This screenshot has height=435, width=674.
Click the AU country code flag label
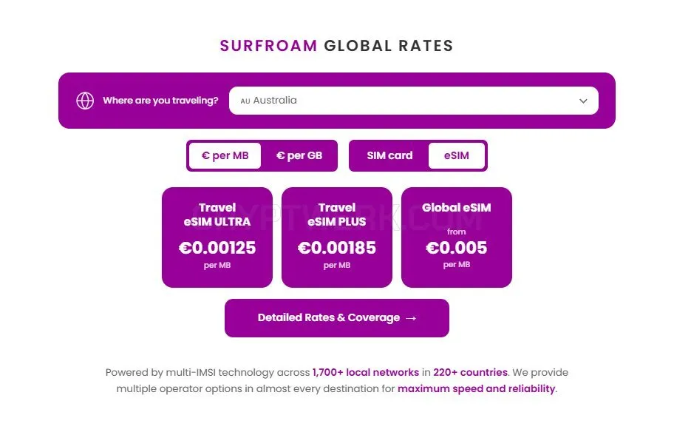click(x=245, y=101)
